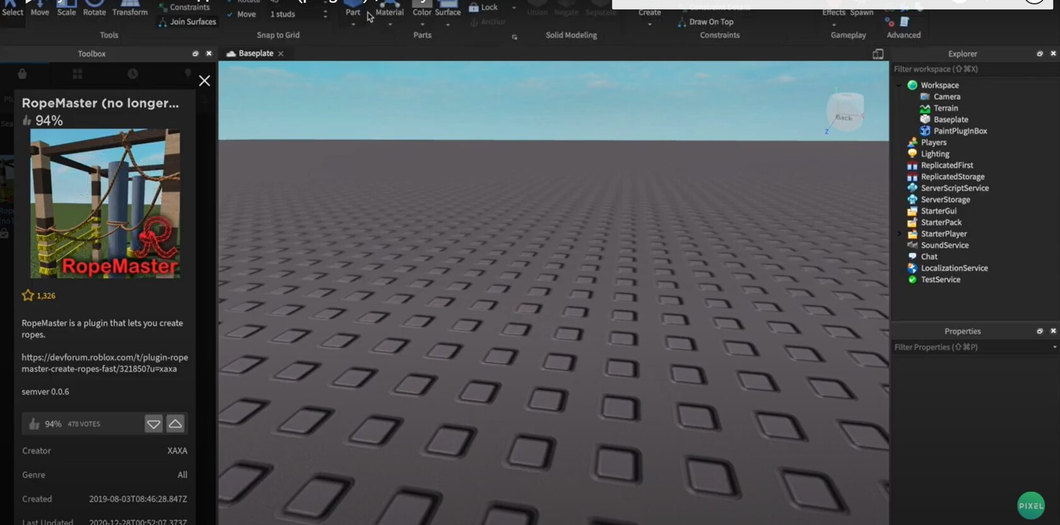Open the Surface dropdown arrow

point(447,25)
